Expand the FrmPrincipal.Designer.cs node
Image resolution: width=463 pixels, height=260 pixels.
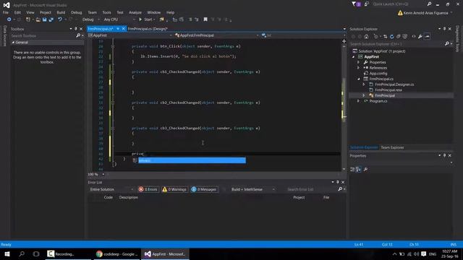[364, 84]
